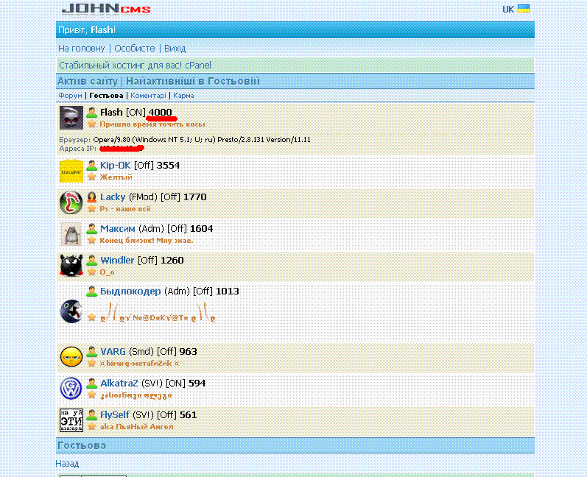Screen dimensions: 587x477
Task: Click Windler's black creature avatar
Action: (x=71, y=265)
